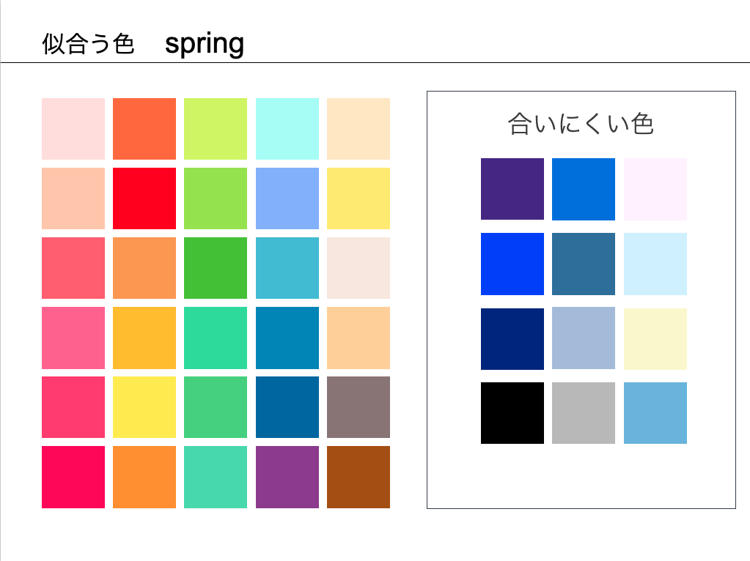Click the "spring" title text
Viewport: 750px width, 561px height.
[205, 44]
